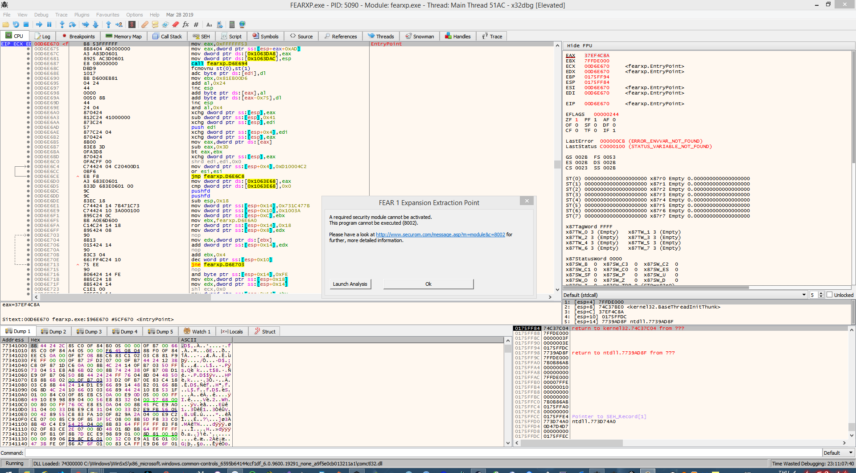Run to user code icon
Screen dimensions: 856x473
coord(119,25)
